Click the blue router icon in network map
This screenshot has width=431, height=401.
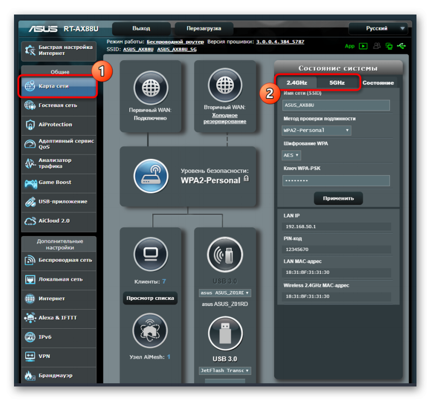tap(151, 176)
